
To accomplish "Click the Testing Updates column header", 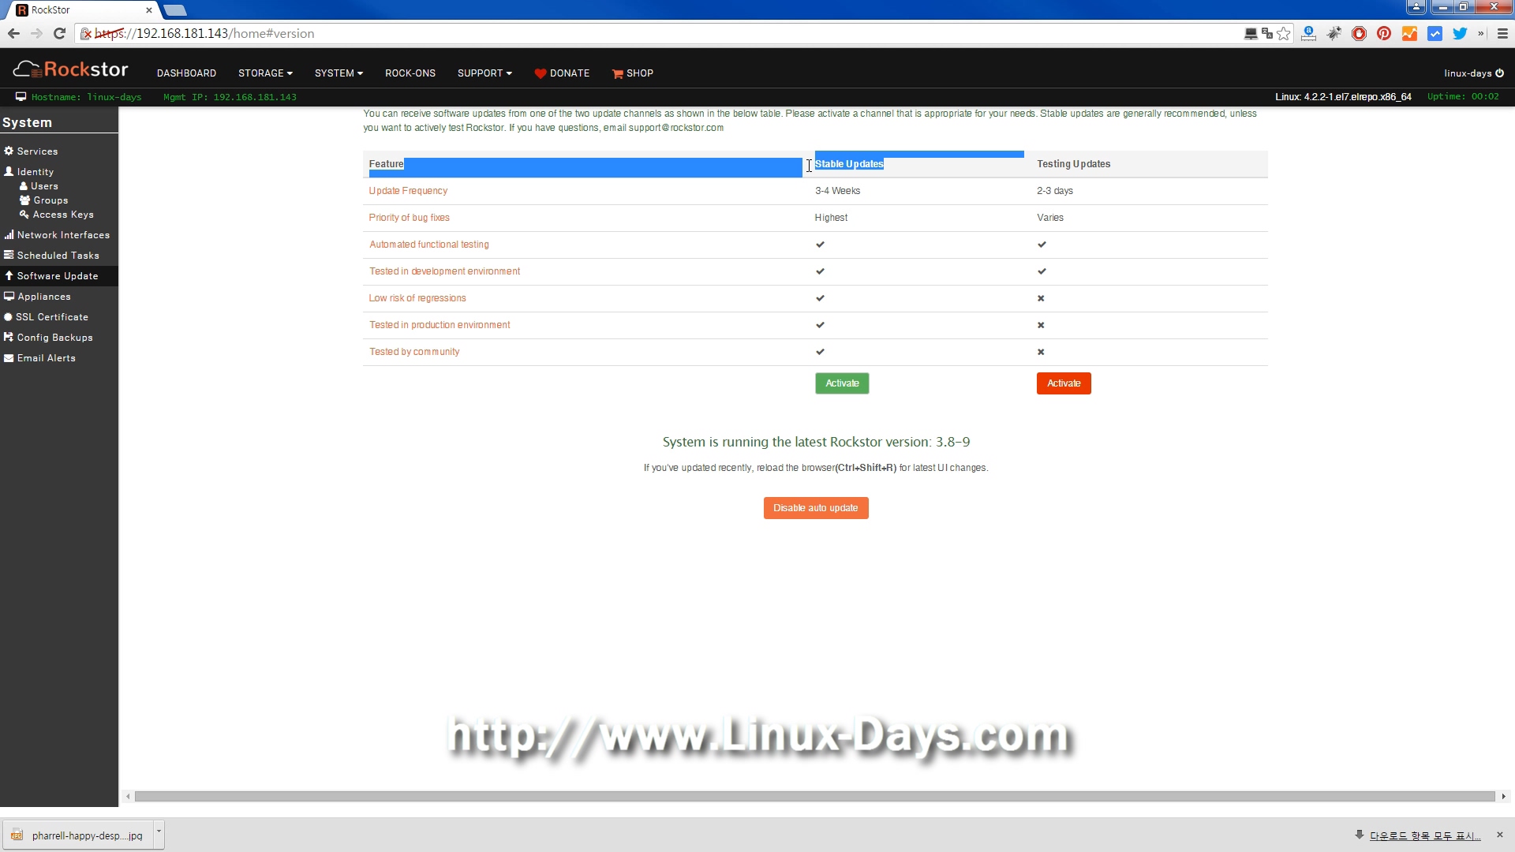I will 1073,164.
